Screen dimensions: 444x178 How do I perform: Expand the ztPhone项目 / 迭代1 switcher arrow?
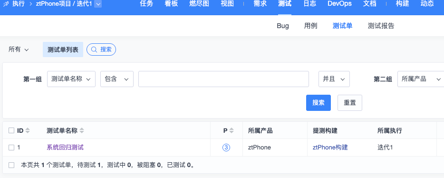pos(98,4)
